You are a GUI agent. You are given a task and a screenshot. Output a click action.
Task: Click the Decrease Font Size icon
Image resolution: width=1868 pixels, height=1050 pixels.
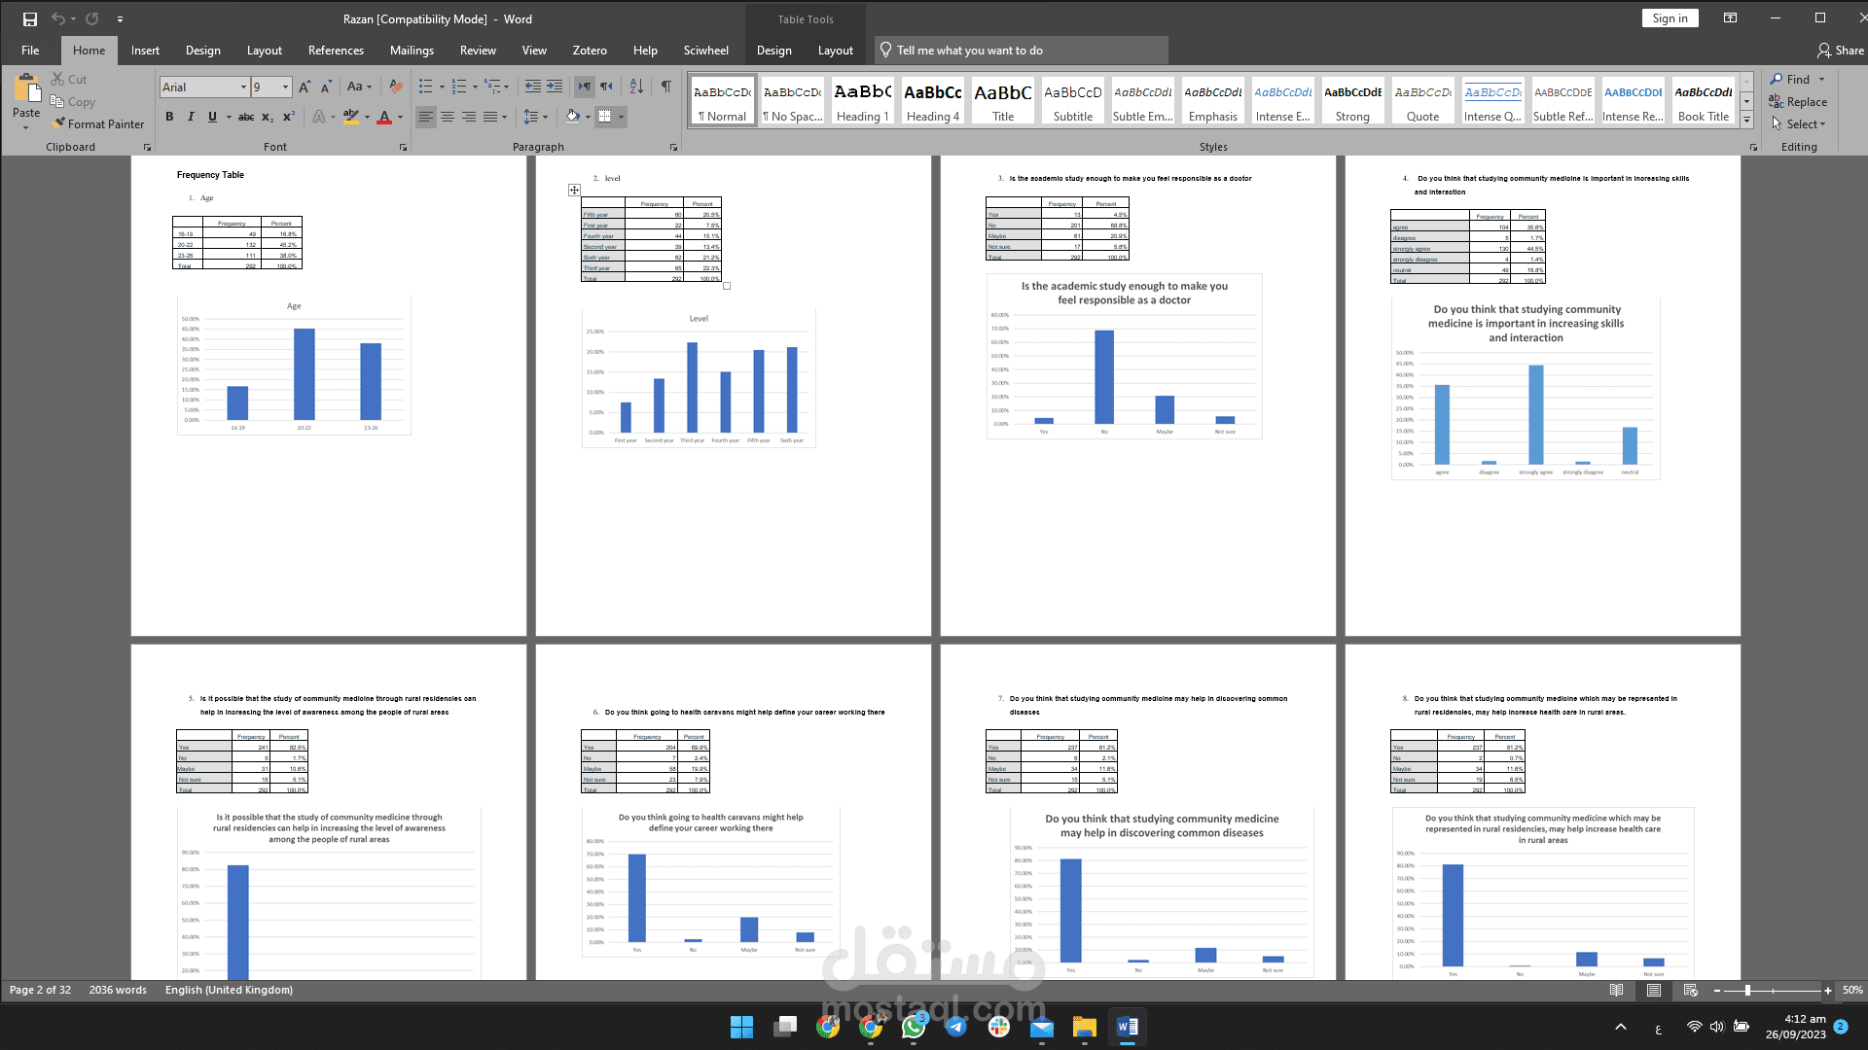(326, 87)
